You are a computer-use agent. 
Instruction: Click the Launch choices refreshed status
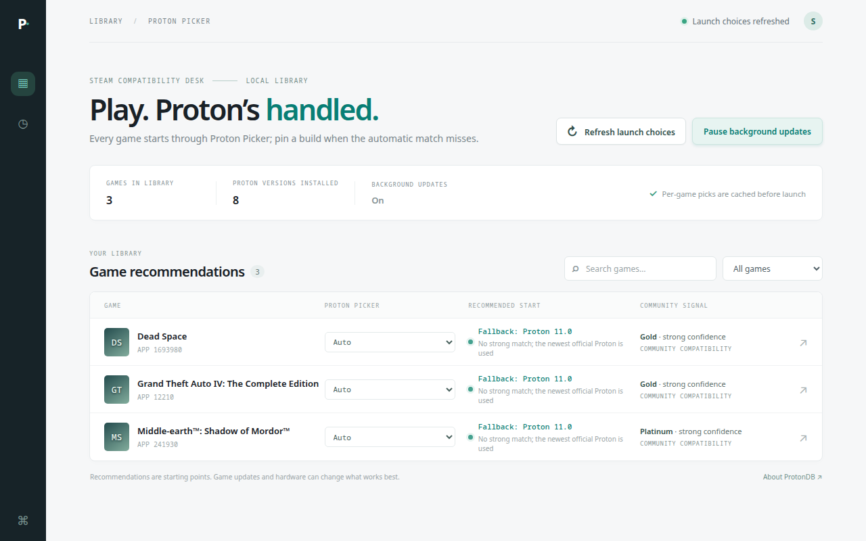pos(735,21)
